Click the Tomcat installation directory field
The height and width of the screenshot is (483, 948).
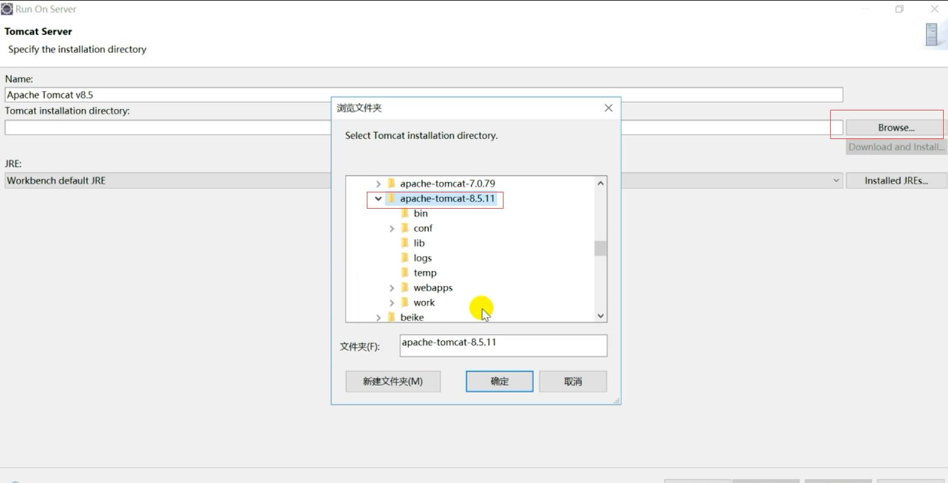424,127
